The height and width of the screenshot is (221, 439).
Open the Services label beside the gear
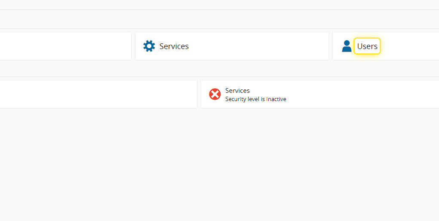(x=174, y=46)
